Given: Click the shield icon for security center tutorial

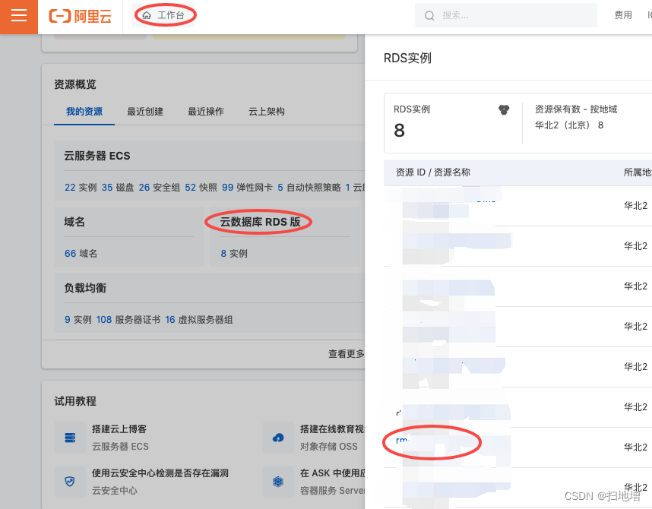Looking at the screenshot, I should coord(70,482).
